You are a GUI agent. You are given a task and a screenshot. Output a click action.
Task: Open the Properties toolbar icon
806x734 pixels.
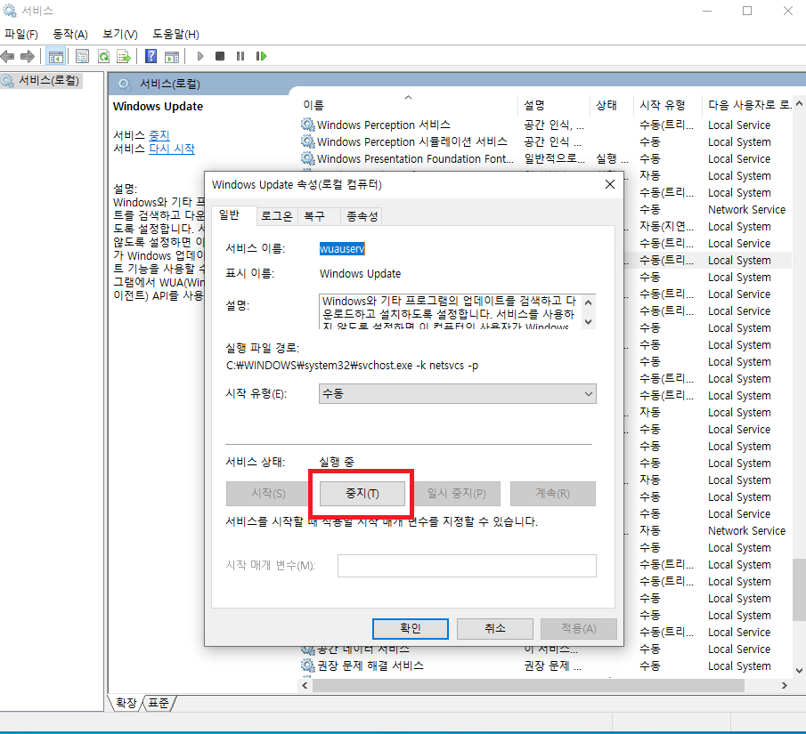pyautogui.click(x=82, y=56)
